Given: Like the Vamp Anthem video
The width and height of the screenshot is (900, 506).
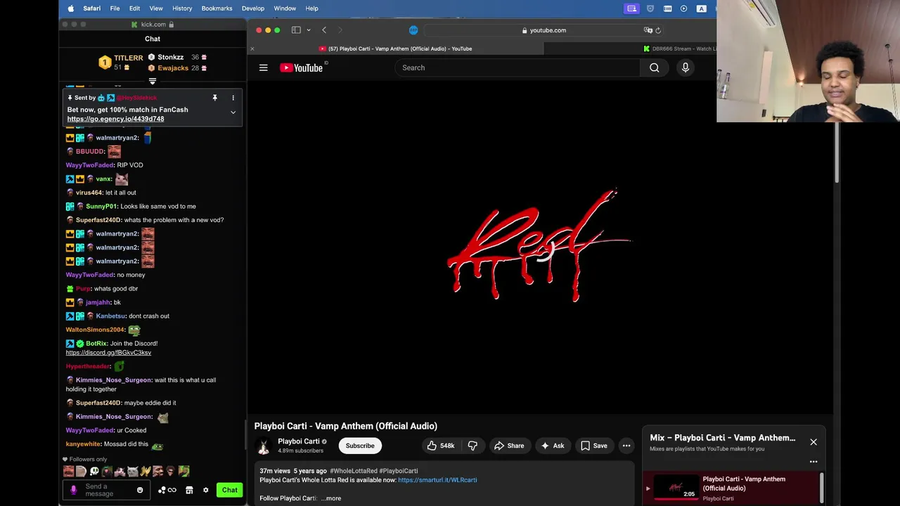Looking at the screenshot, I should pyautogui.click(x=440, y=446).
